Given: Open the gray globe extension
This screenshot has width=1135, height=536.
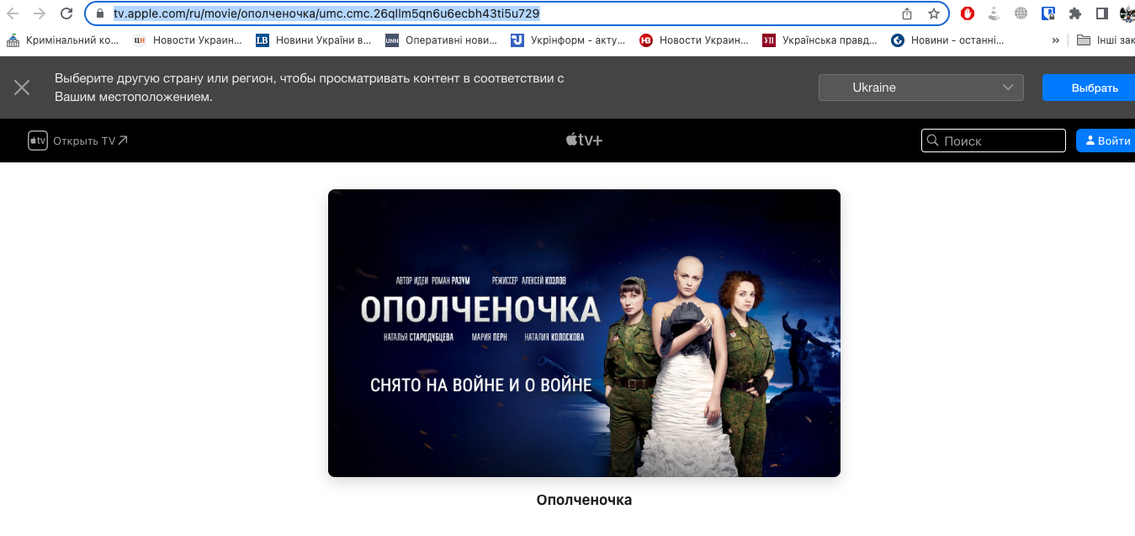Looking at the screenshot, I should pyautogui.click(x=1021, y=13).
